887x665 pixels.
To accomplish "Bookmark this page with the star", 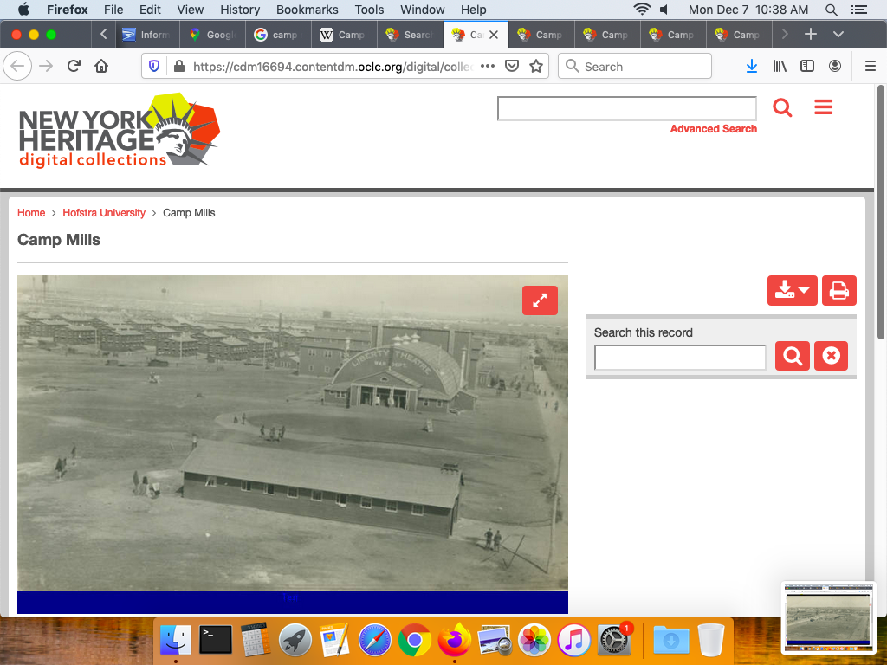I will [x=536, y=67].
